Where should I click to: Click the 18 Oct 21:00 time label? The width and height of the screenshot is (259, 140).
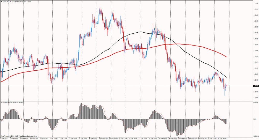(x=203, y=139)
